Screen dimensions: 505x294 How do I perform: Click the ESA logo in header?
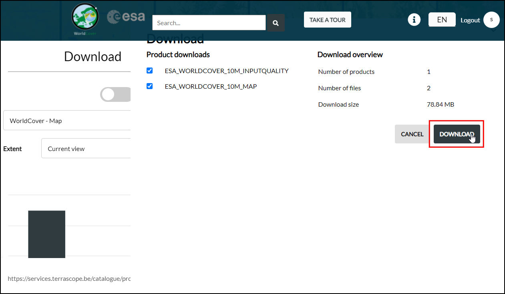point(126,17)
